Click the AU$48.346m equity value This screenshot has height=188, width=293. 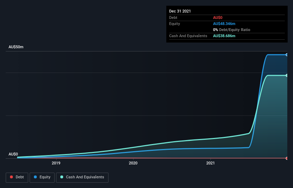pos(224,24)
